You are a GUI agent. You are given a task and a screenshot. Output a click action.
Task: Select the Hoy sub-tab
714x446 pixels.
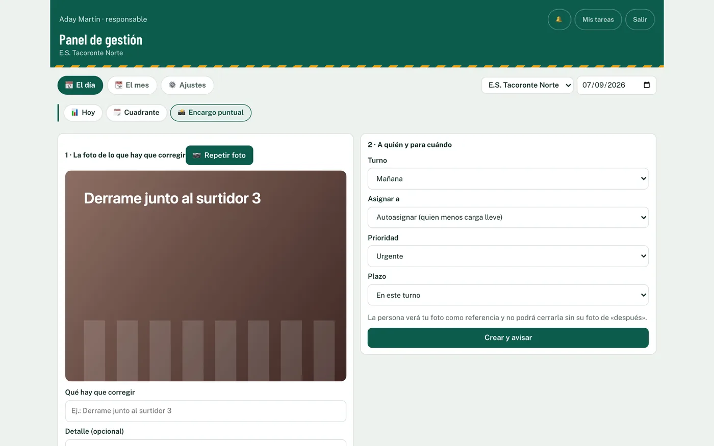coord(83,113)
